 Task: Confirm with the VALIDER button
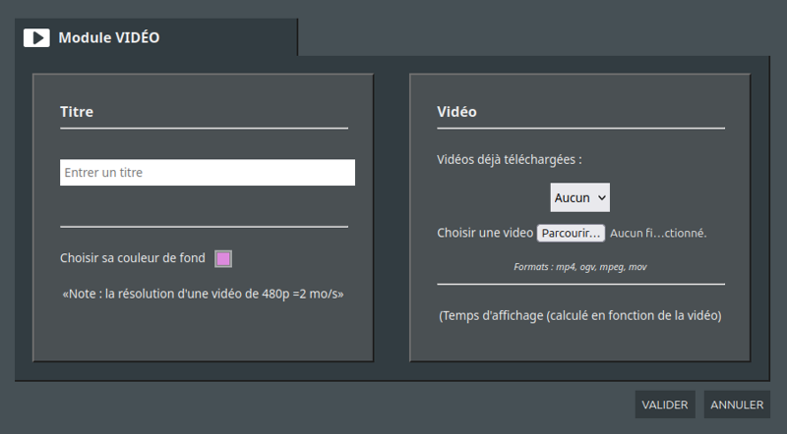(x=665, y=405)
